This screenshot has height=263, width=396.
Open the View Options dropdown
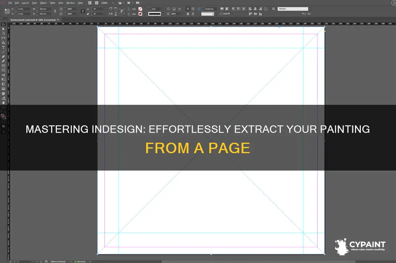[x=121, y=3]
